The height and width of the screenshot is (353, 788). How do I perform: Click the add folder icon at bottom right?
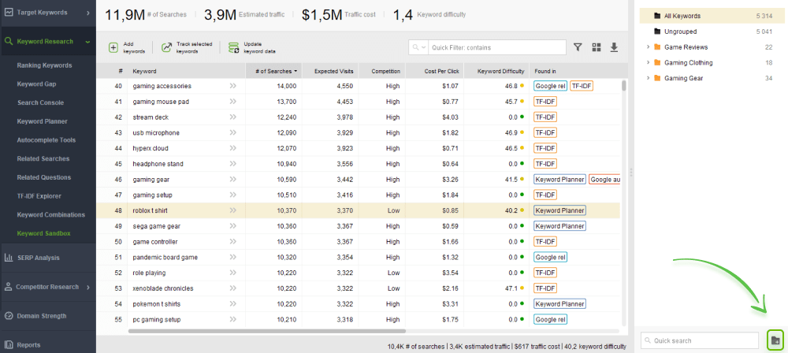[x=775, y=340]
